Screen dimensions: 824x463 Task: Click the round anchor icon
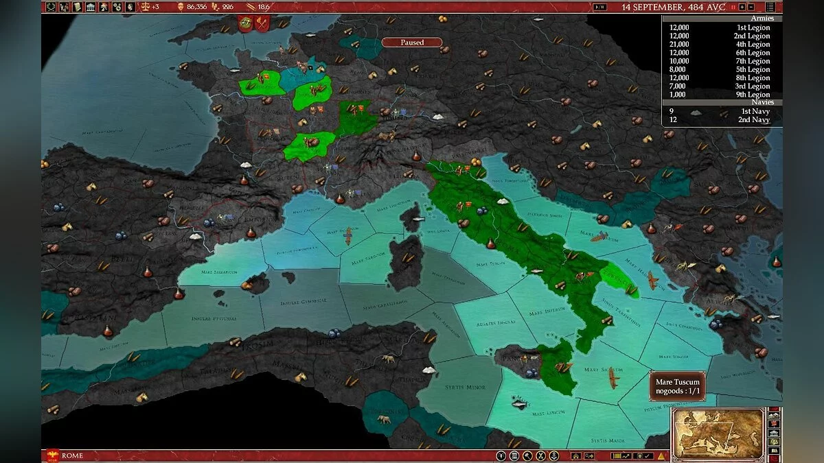554,456
